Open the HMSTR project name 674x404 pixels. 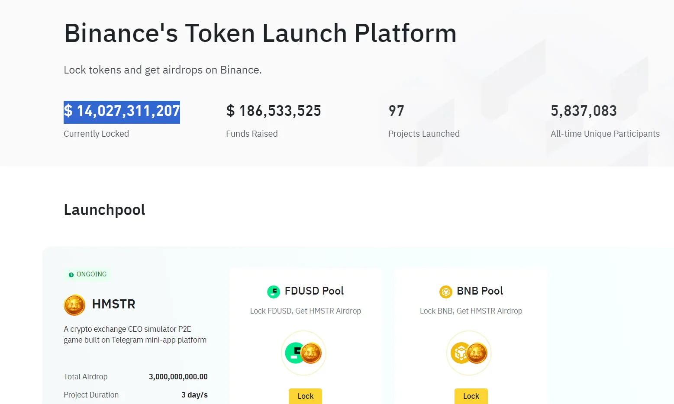[x=114, y=304]
